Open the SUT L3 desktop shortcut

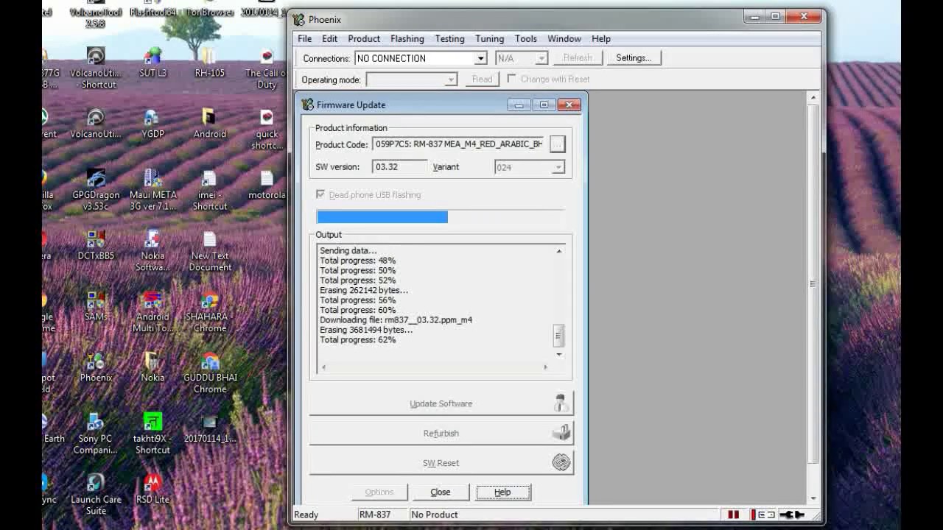[153, 63]
